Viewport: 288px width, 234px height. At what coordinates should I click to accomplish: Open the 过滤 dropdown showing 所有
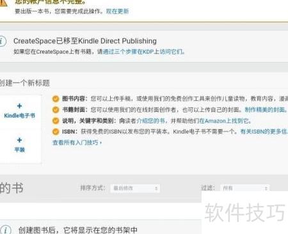[x=245, y=189]
